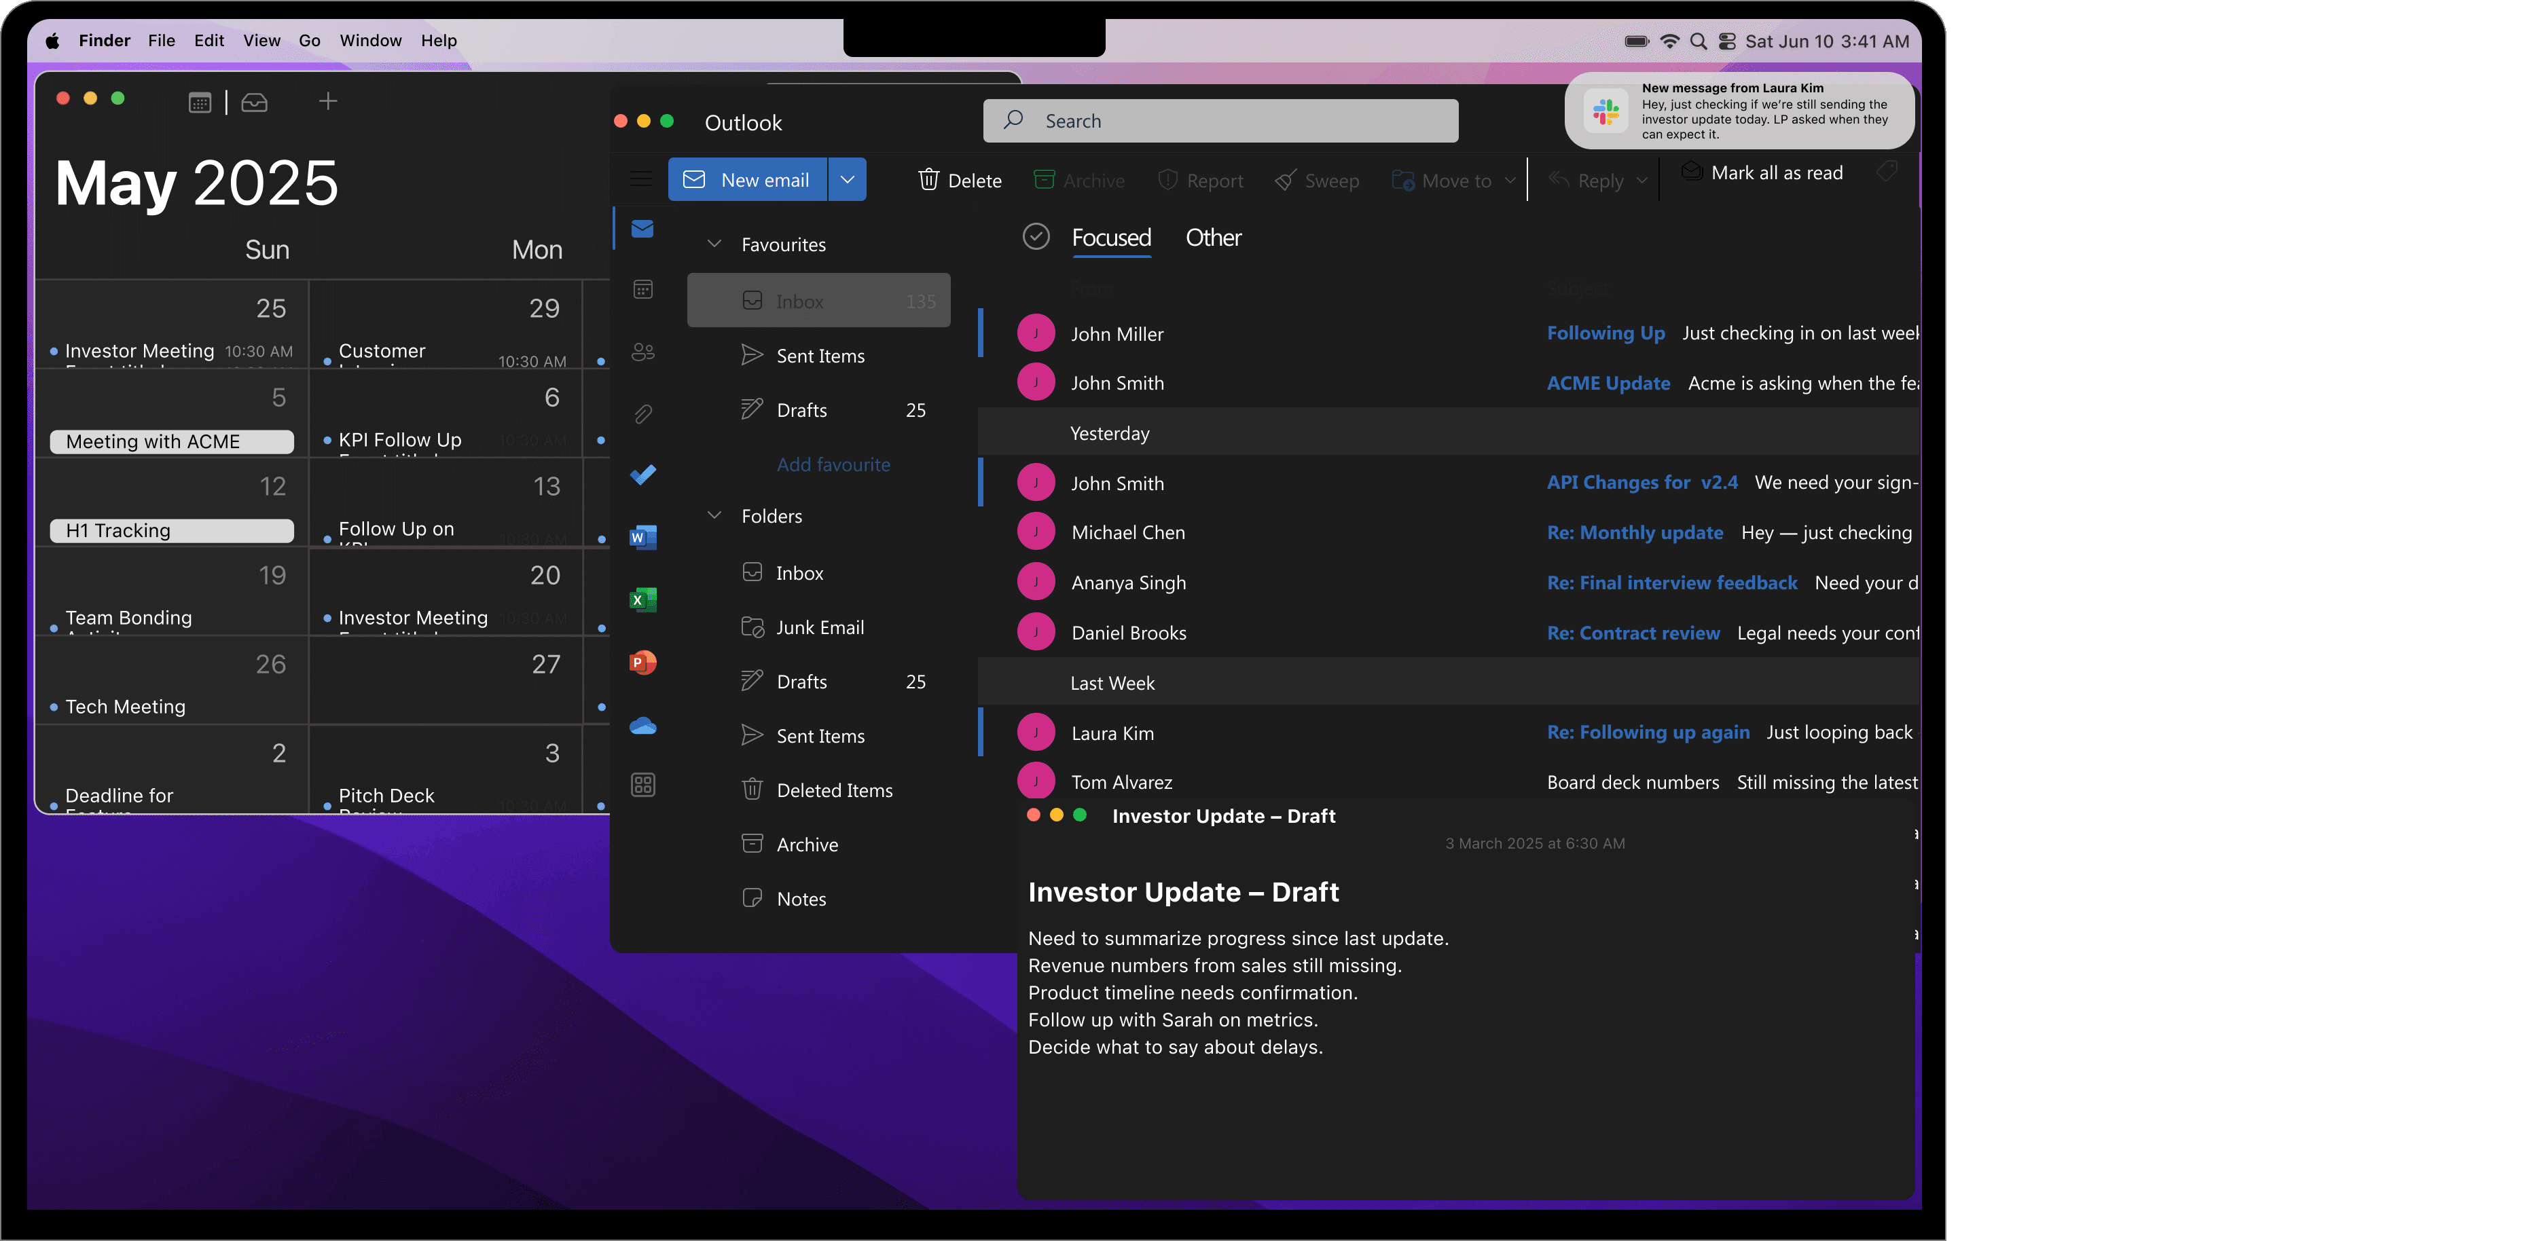The height and width of the screenshot is (1241, 2521).
Task: Click the Add favourite link
Action: (x=833, y=464)
